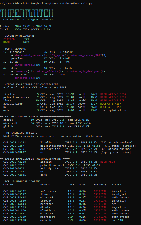The height and width of the screenshot is (225, 141).
Task: Select the command 'python main.py'
Action: point(81,4)
